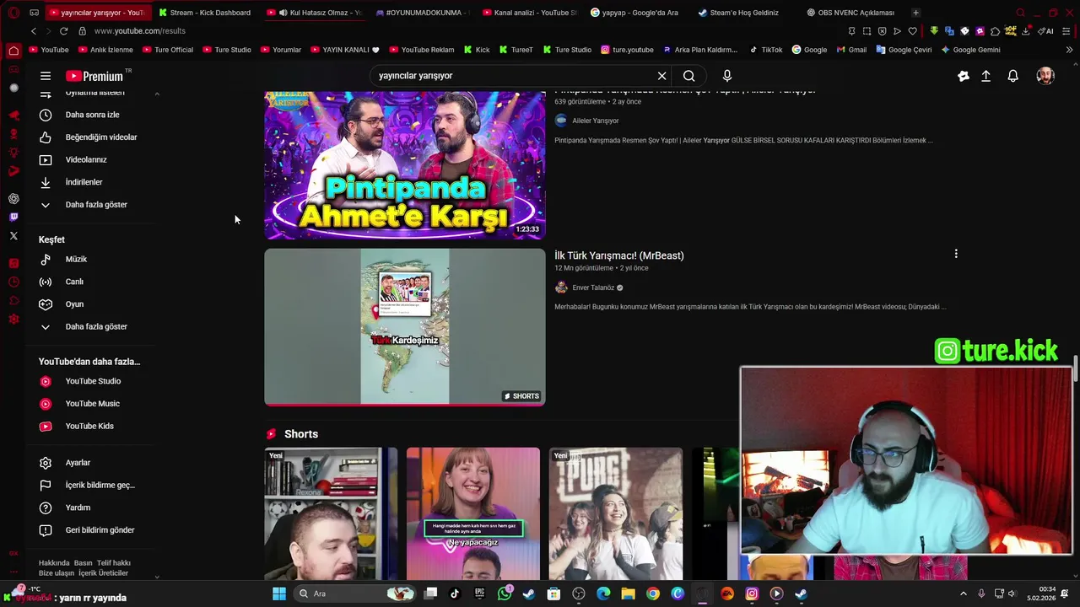This screenshot has height=607, width=1080.
Task: Open the Windows Start button
Action: [x=278, y=594]
